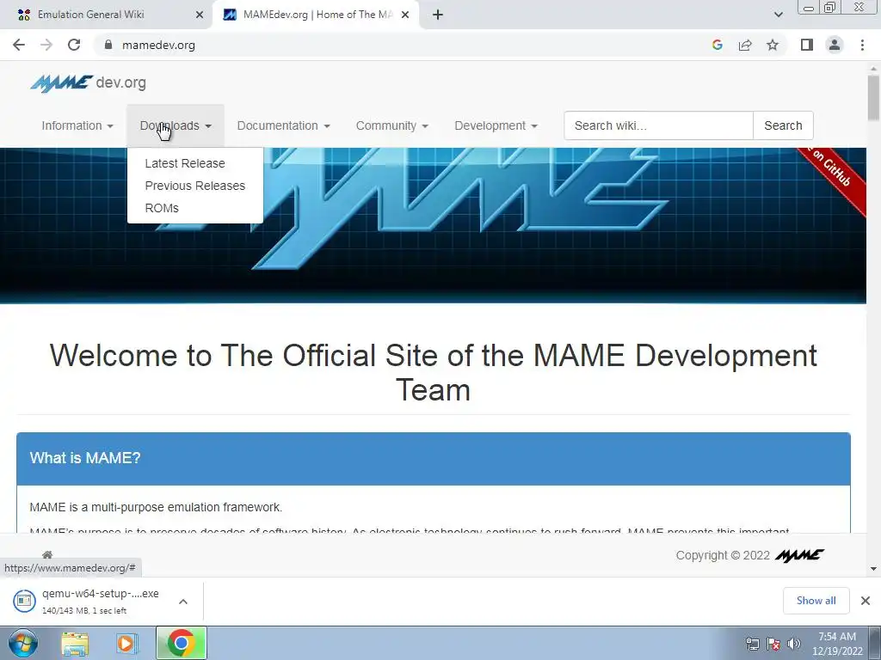
Task: Select ROMs from the Downloads menu
Action: click(162, 208)
